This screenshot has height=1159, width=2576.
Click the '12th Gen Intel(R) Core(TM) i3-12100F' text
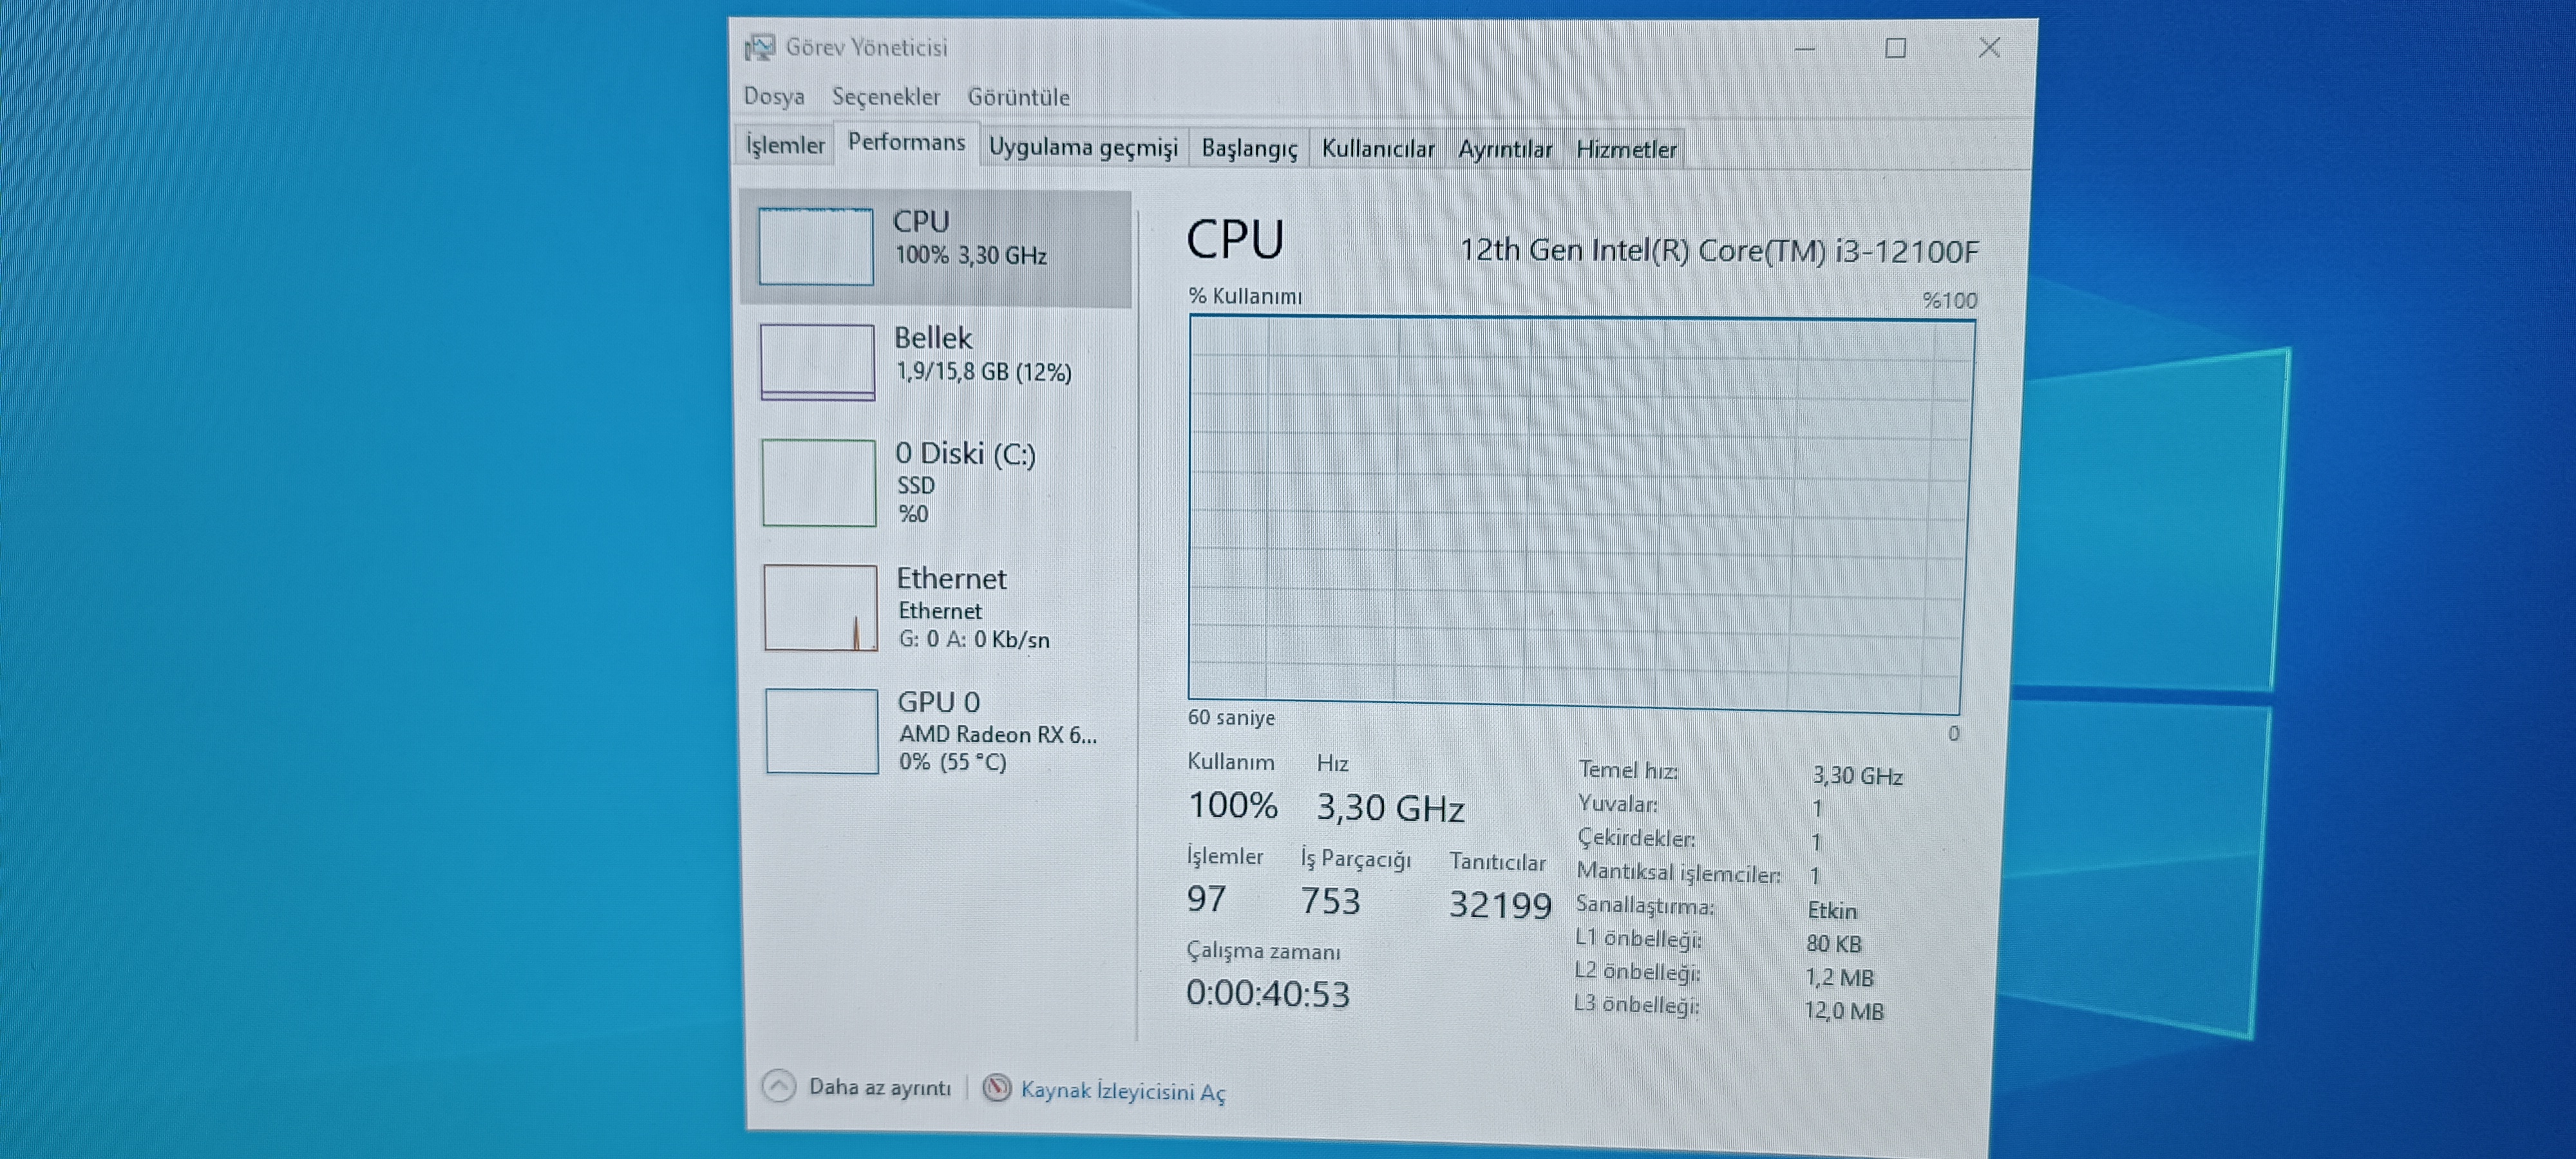click(1719, 250)
